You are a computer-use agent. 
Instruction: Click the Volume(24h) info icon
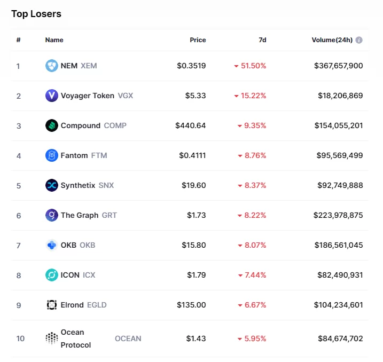359,40
